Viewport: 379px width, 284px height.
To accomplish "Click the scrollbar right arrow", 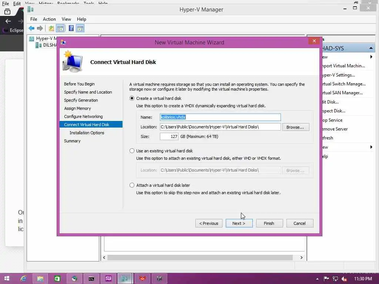I will (301, 257).
